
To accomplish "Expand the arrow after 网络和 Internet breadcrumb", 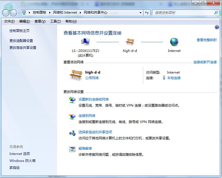I will (80, 12).
